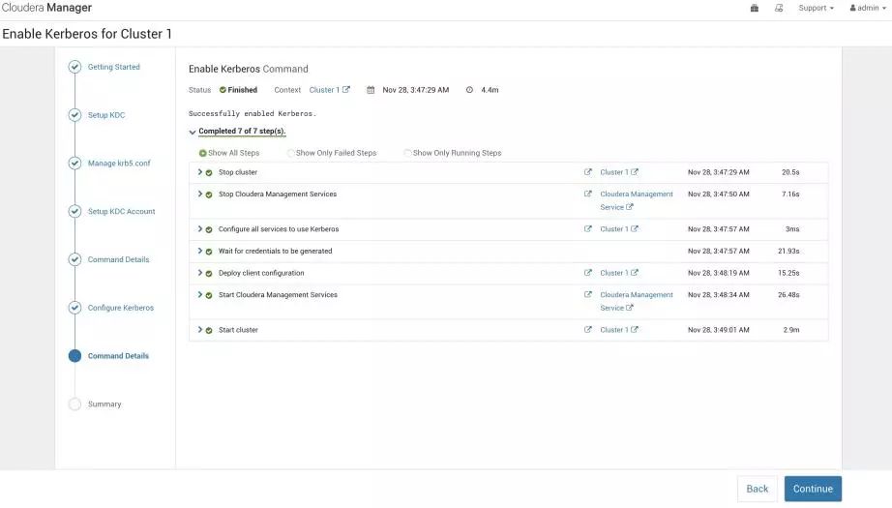Open external link icon for Configure all services step

(x=588, y=229)
